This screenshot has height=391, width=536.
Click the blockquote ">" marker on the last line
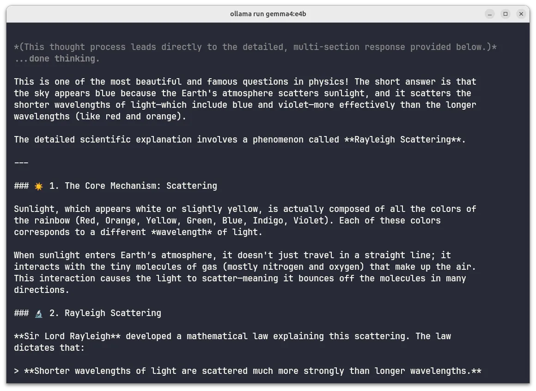[17, 371]
